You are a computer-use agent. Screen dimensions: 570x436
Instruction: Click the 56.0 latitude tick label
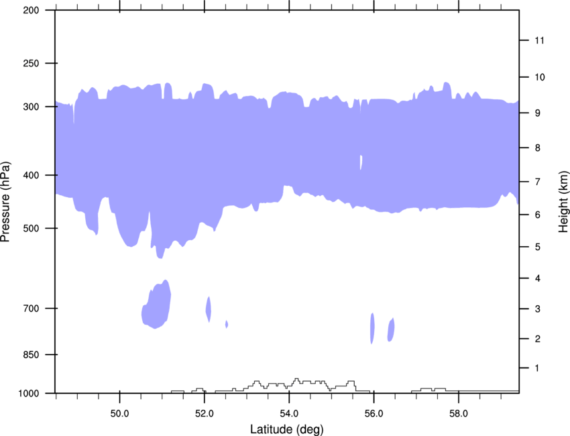pos(374,414)
